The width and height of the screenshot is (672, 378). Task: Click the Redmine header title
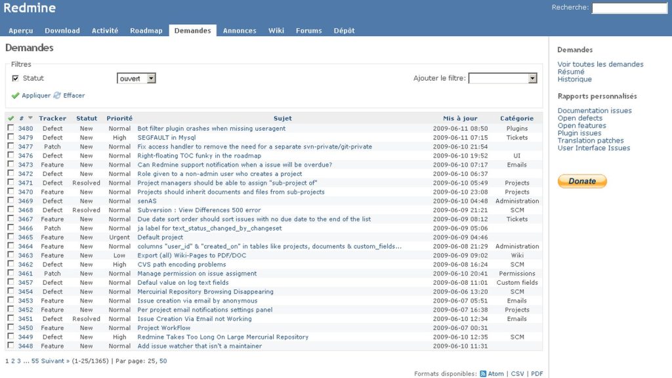click(x=30, y=8)
